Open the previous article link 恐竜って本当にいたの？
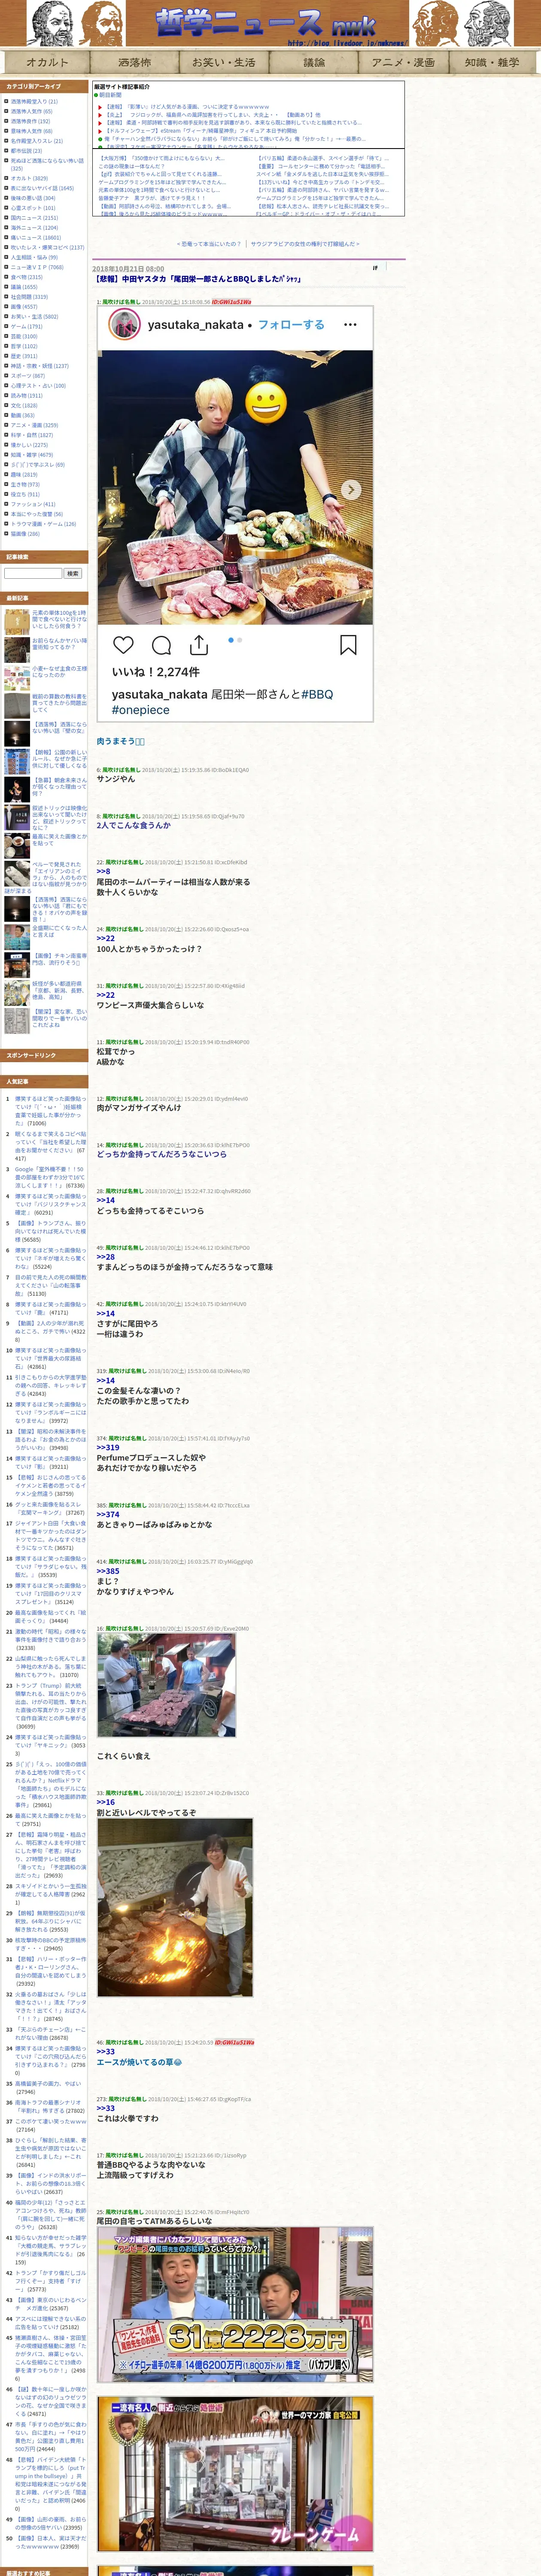This screenshot has width=541, height=2576. click(210, 244)
